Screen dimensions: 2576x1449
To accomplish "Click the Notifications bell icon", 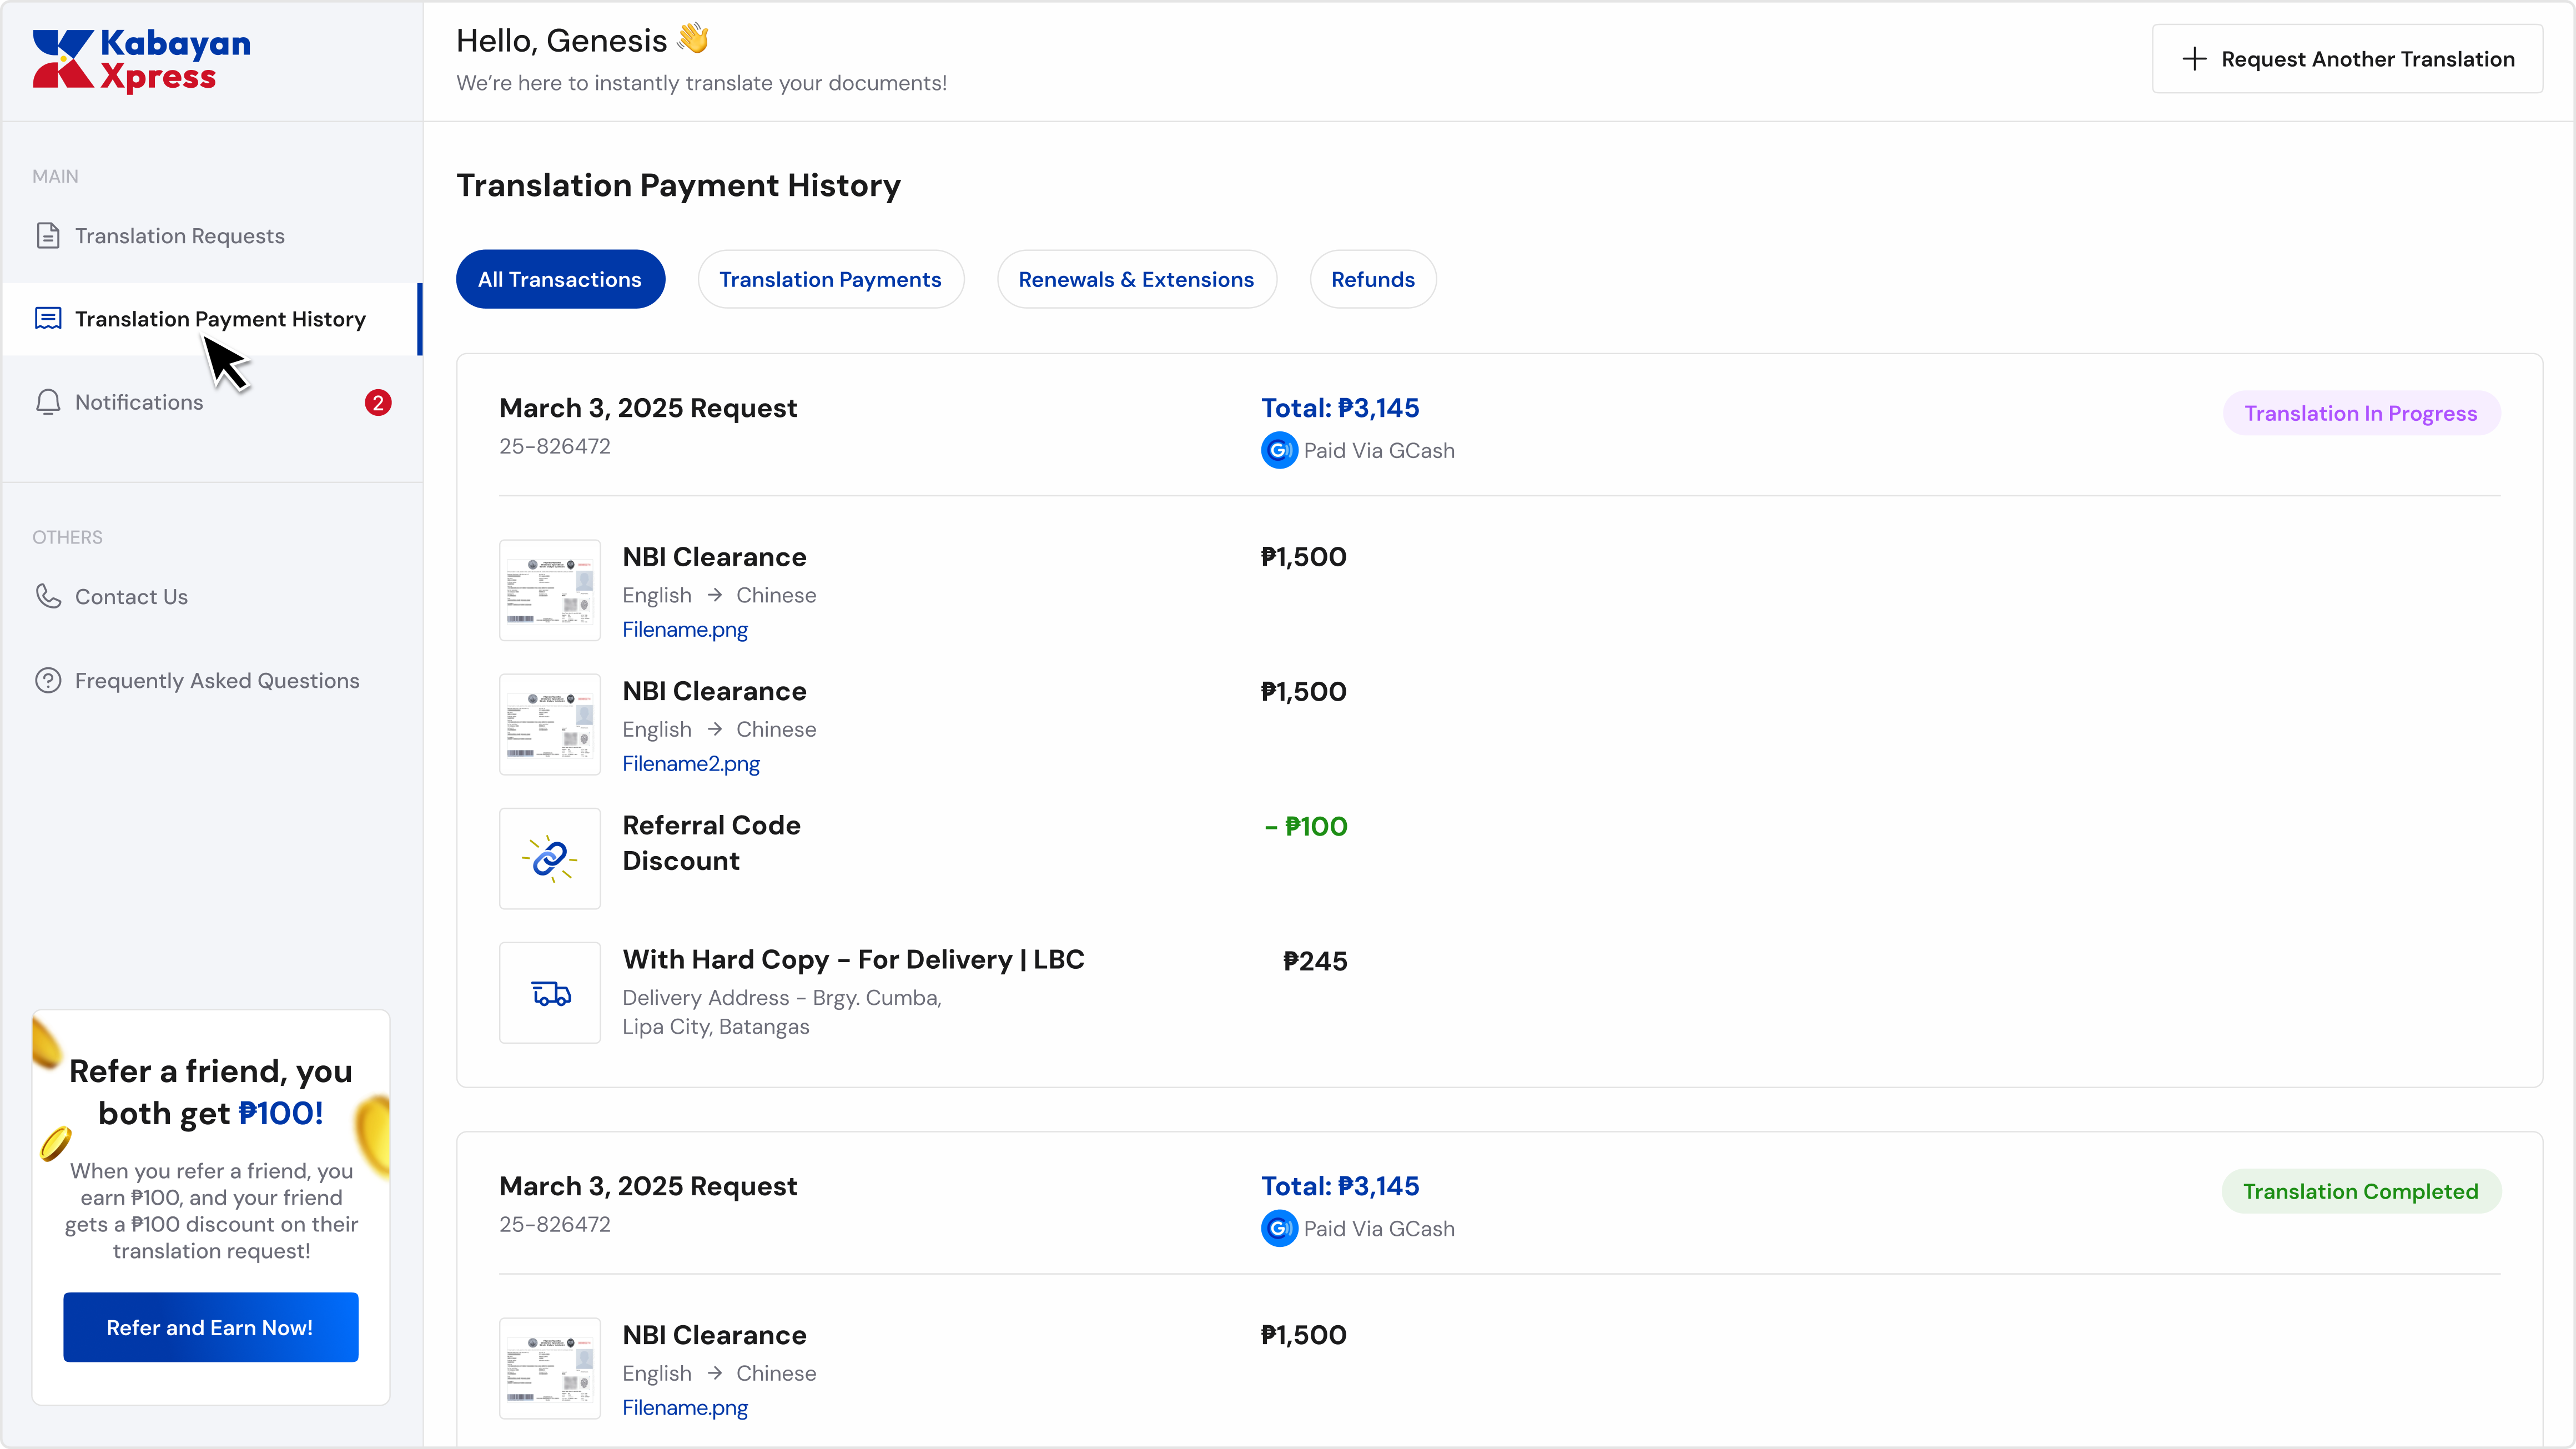I will tap(48, 402).
